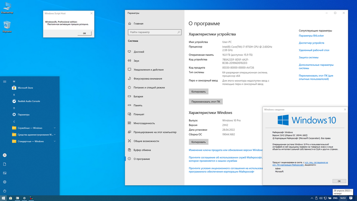
Task: Click Копировать under Windows specifications
Action: 199,142
